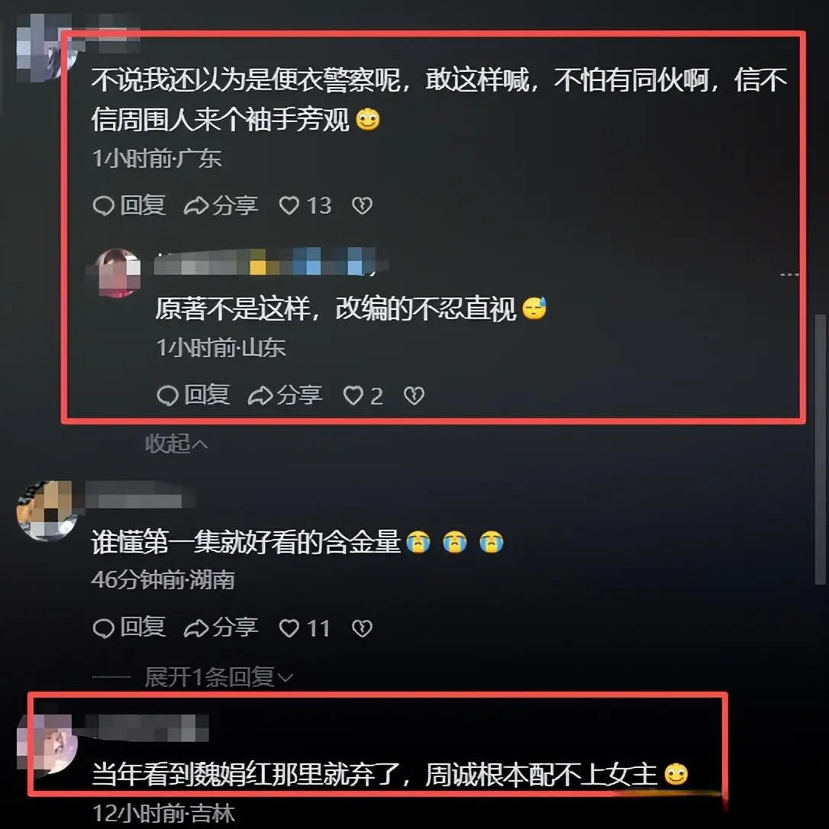Click the comment list scrollbar
The height and width of the screenshot is (829, 829).
820,450
